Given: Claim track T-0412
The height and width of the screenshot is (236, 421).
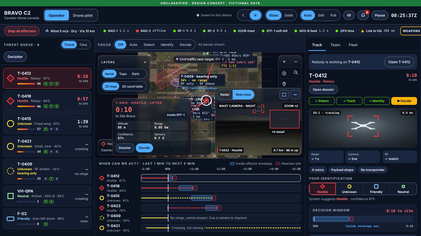Looking at the screenshot, I should pyautogui.click(x=399, y=62).
